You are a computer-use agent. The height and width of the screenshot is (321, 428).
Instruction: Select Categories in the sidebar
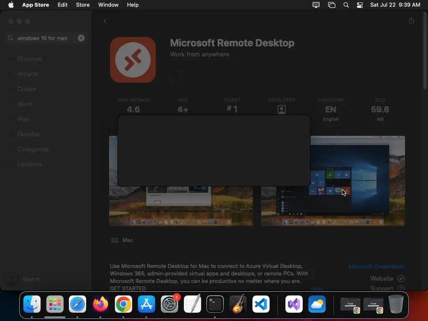pos(33,149)
